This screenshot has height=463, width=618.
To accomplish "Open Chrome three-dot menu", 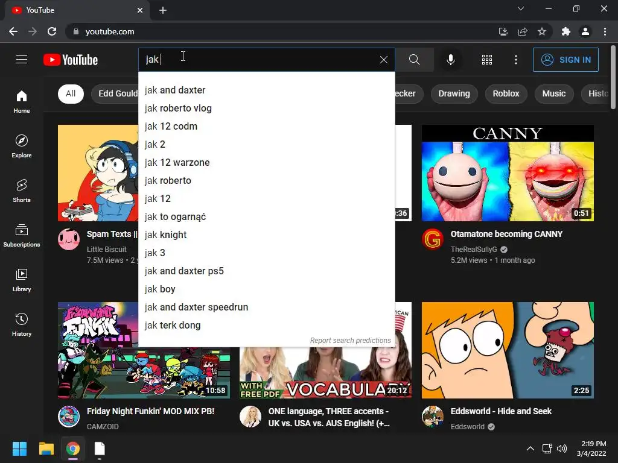I will tap(605, 31).
